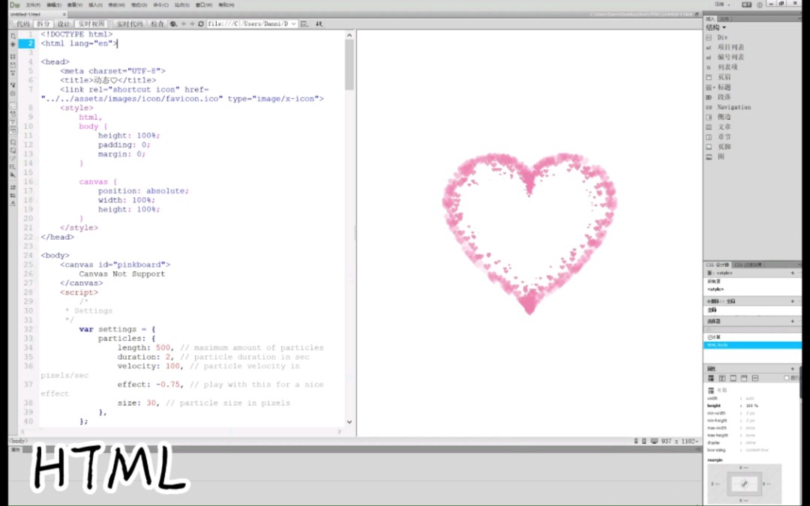This screenshot has width=810, height=506.
Task: Show the Others category in CSS properties
Action: click(755, 379)
